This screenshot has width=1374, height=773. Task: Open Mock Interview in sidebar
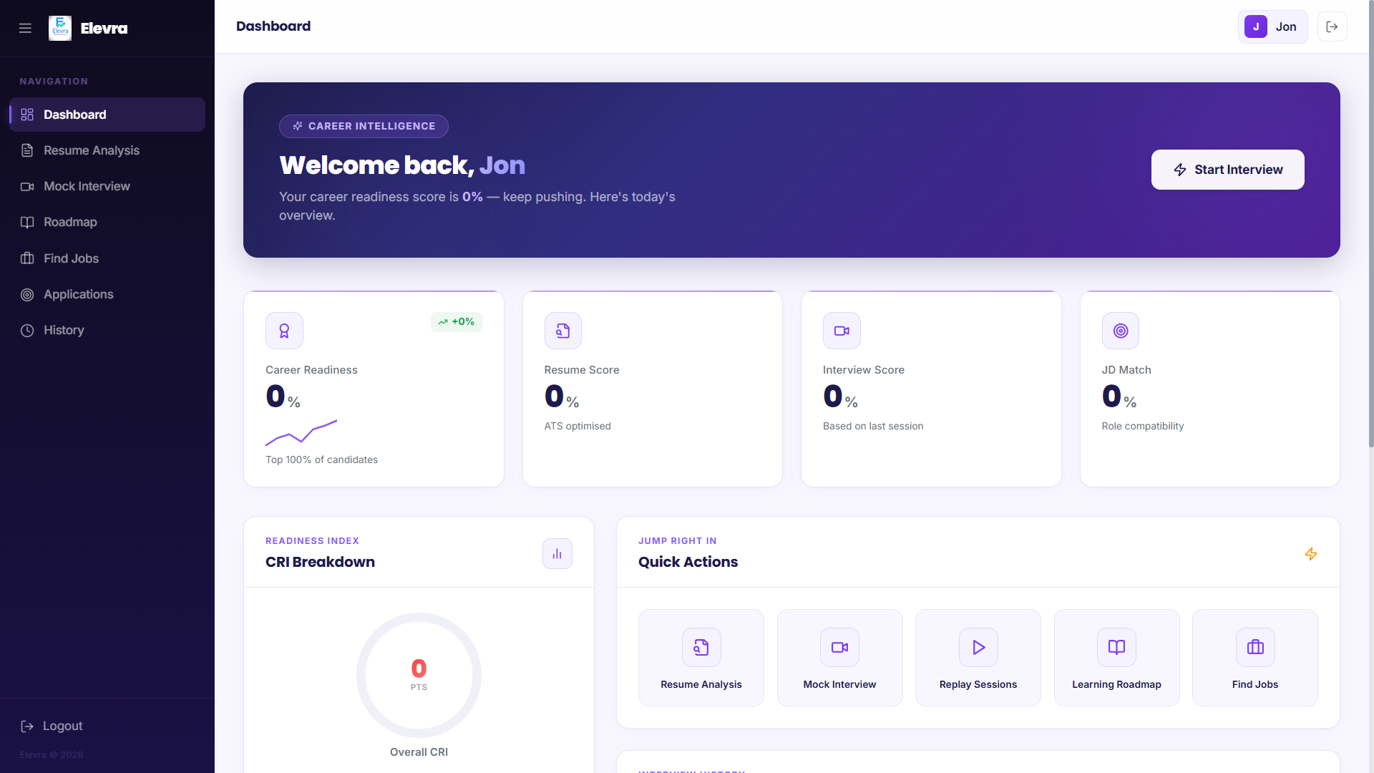tap(107, 186)
